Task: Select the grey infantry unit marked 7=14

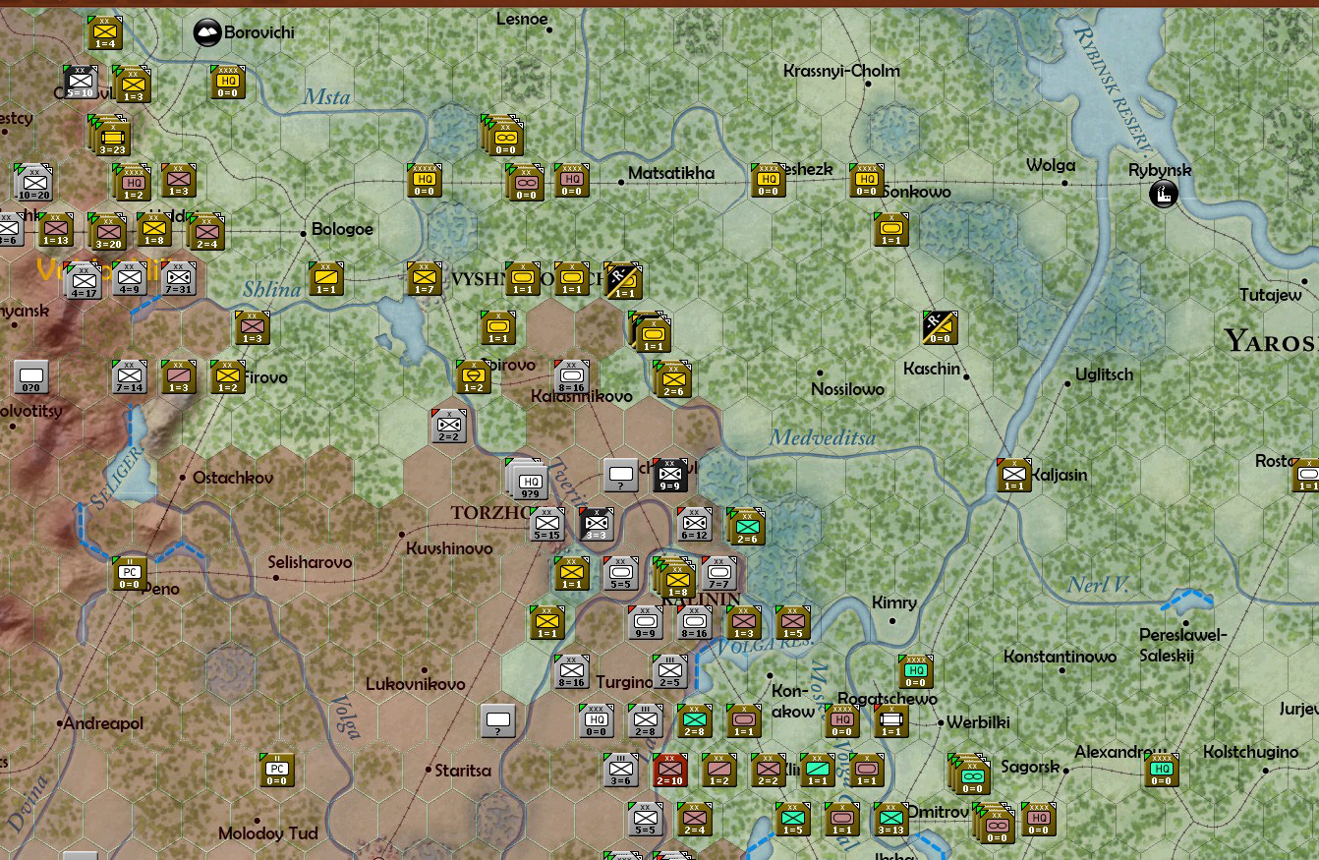Action: point(129,377)
